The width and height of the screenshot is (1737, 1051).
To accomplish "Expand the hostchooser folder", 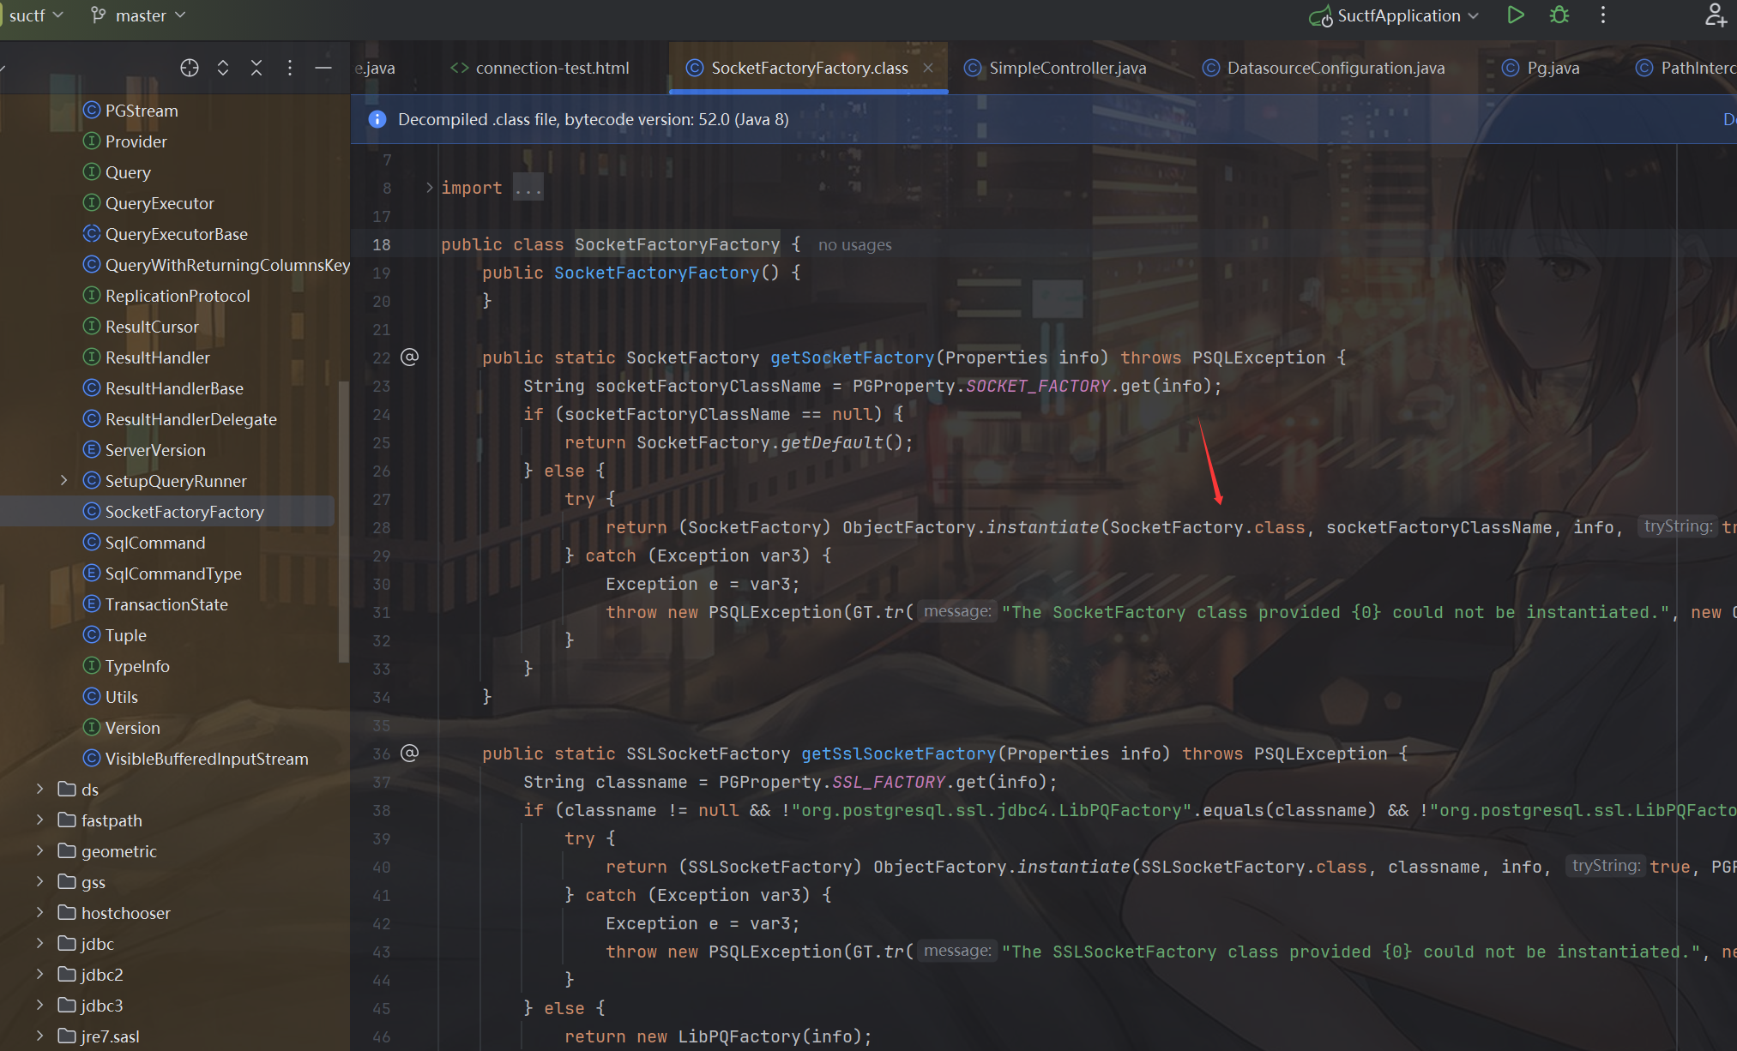I will [39, 913].
